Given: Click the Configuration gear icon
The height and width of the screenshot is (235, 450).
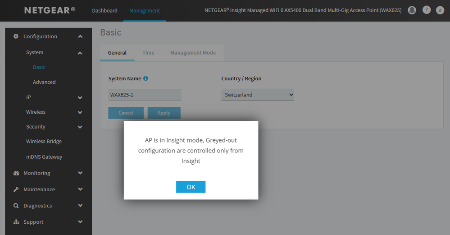Looking at the screenshot, I should pyautogui.click(x=16, y=36).
